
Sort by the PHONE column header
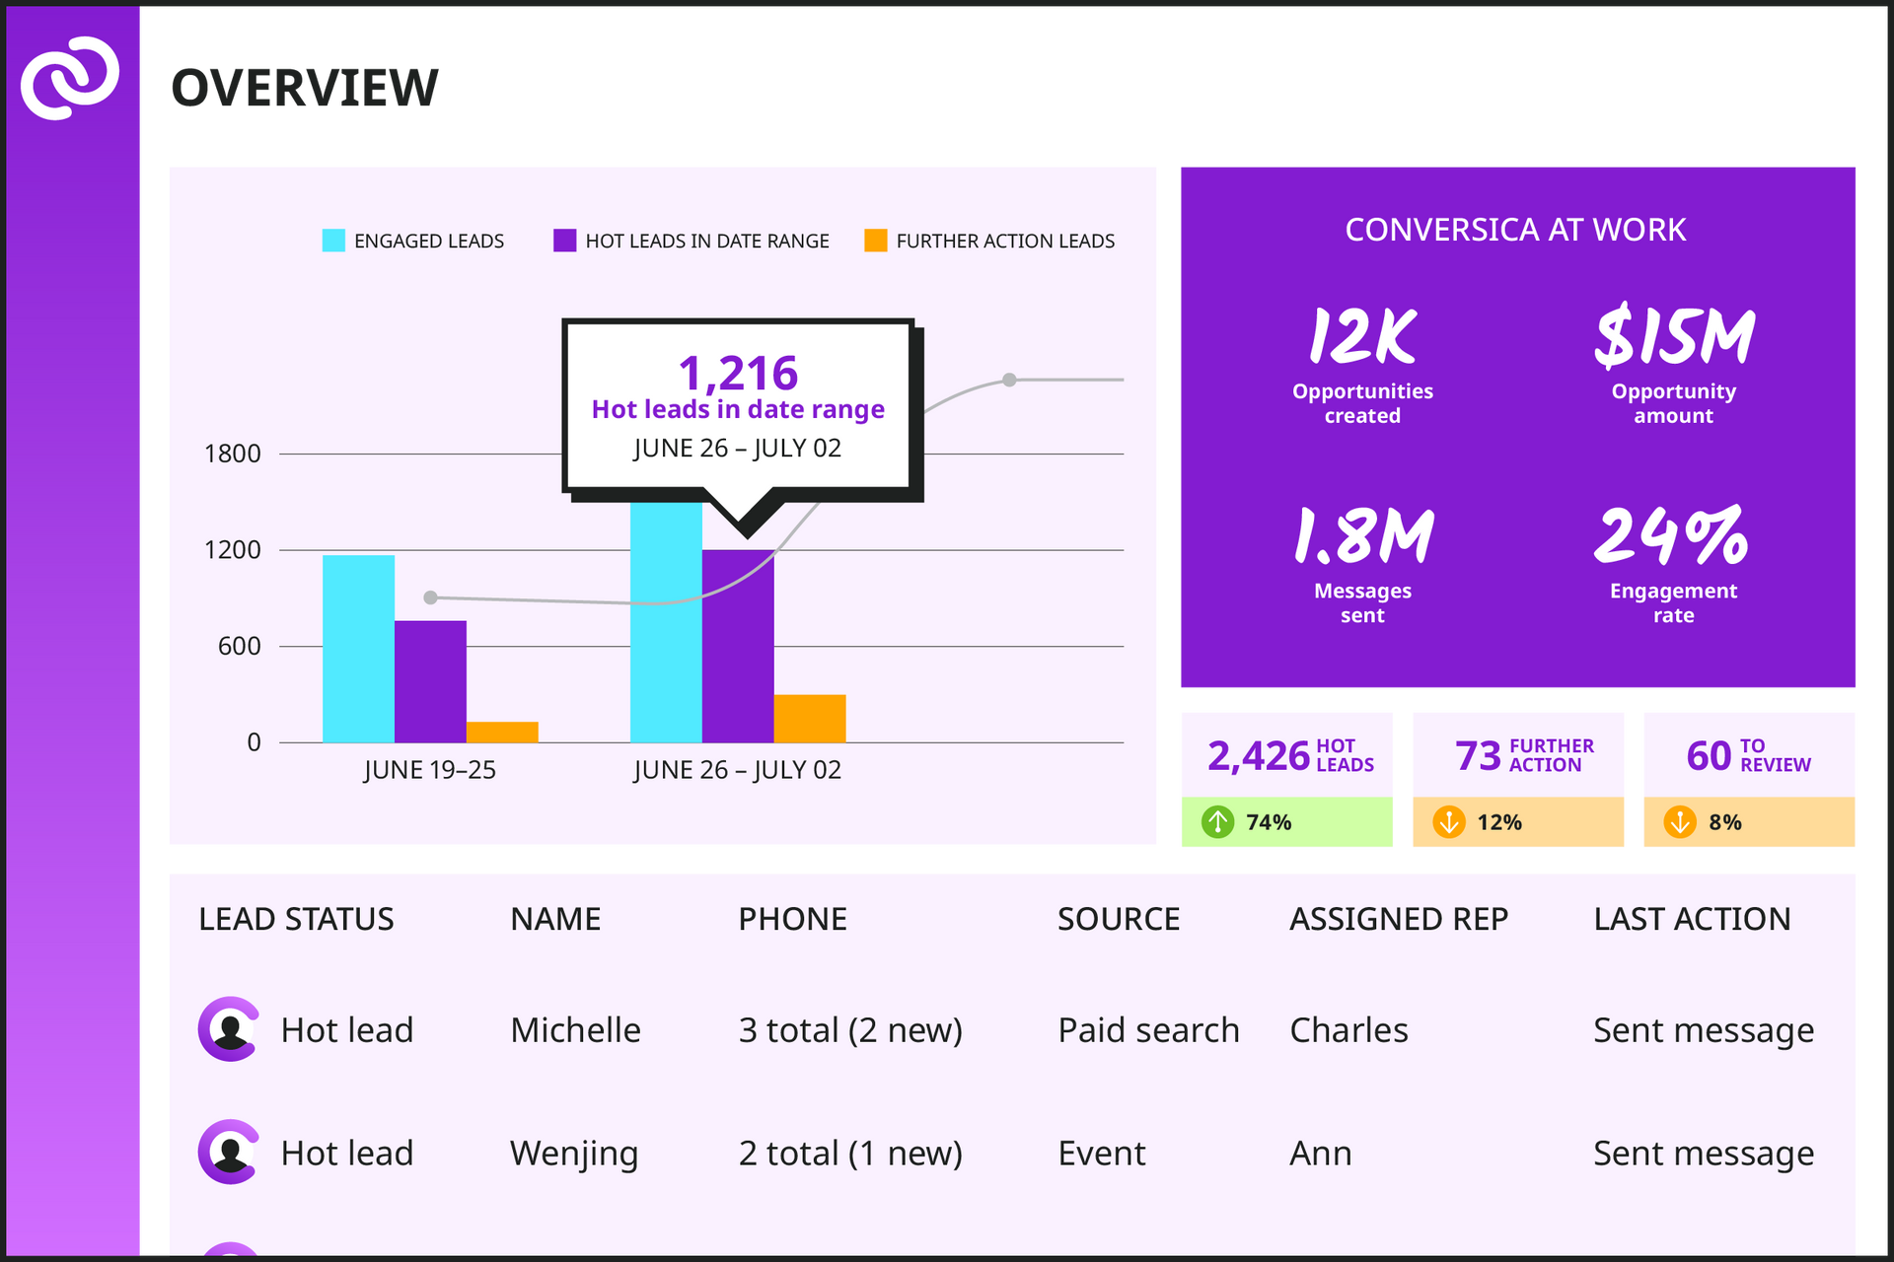click(792, 920)
